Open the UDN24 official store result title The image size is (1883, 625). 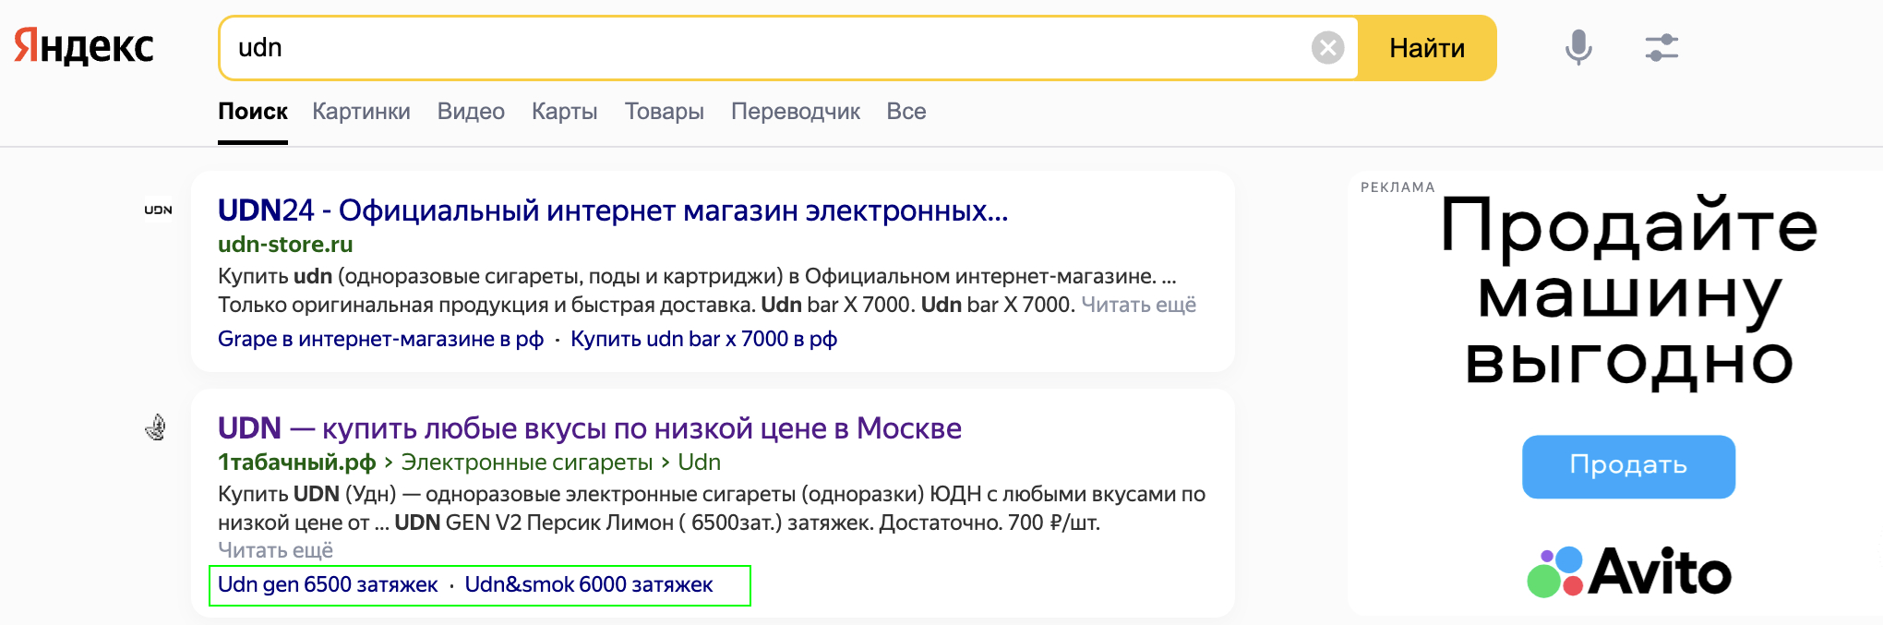point(613,210)
